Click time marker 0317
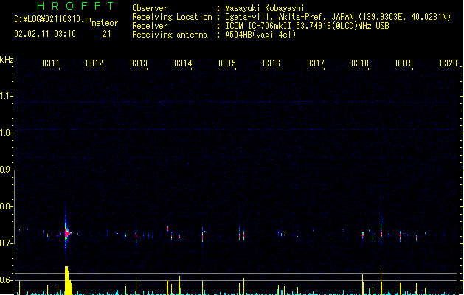 point(316,63)
